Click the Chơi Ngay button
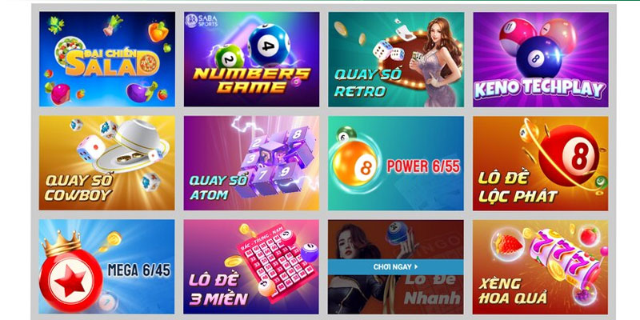Viewport: 640px width, 320px height. point(396,267)
